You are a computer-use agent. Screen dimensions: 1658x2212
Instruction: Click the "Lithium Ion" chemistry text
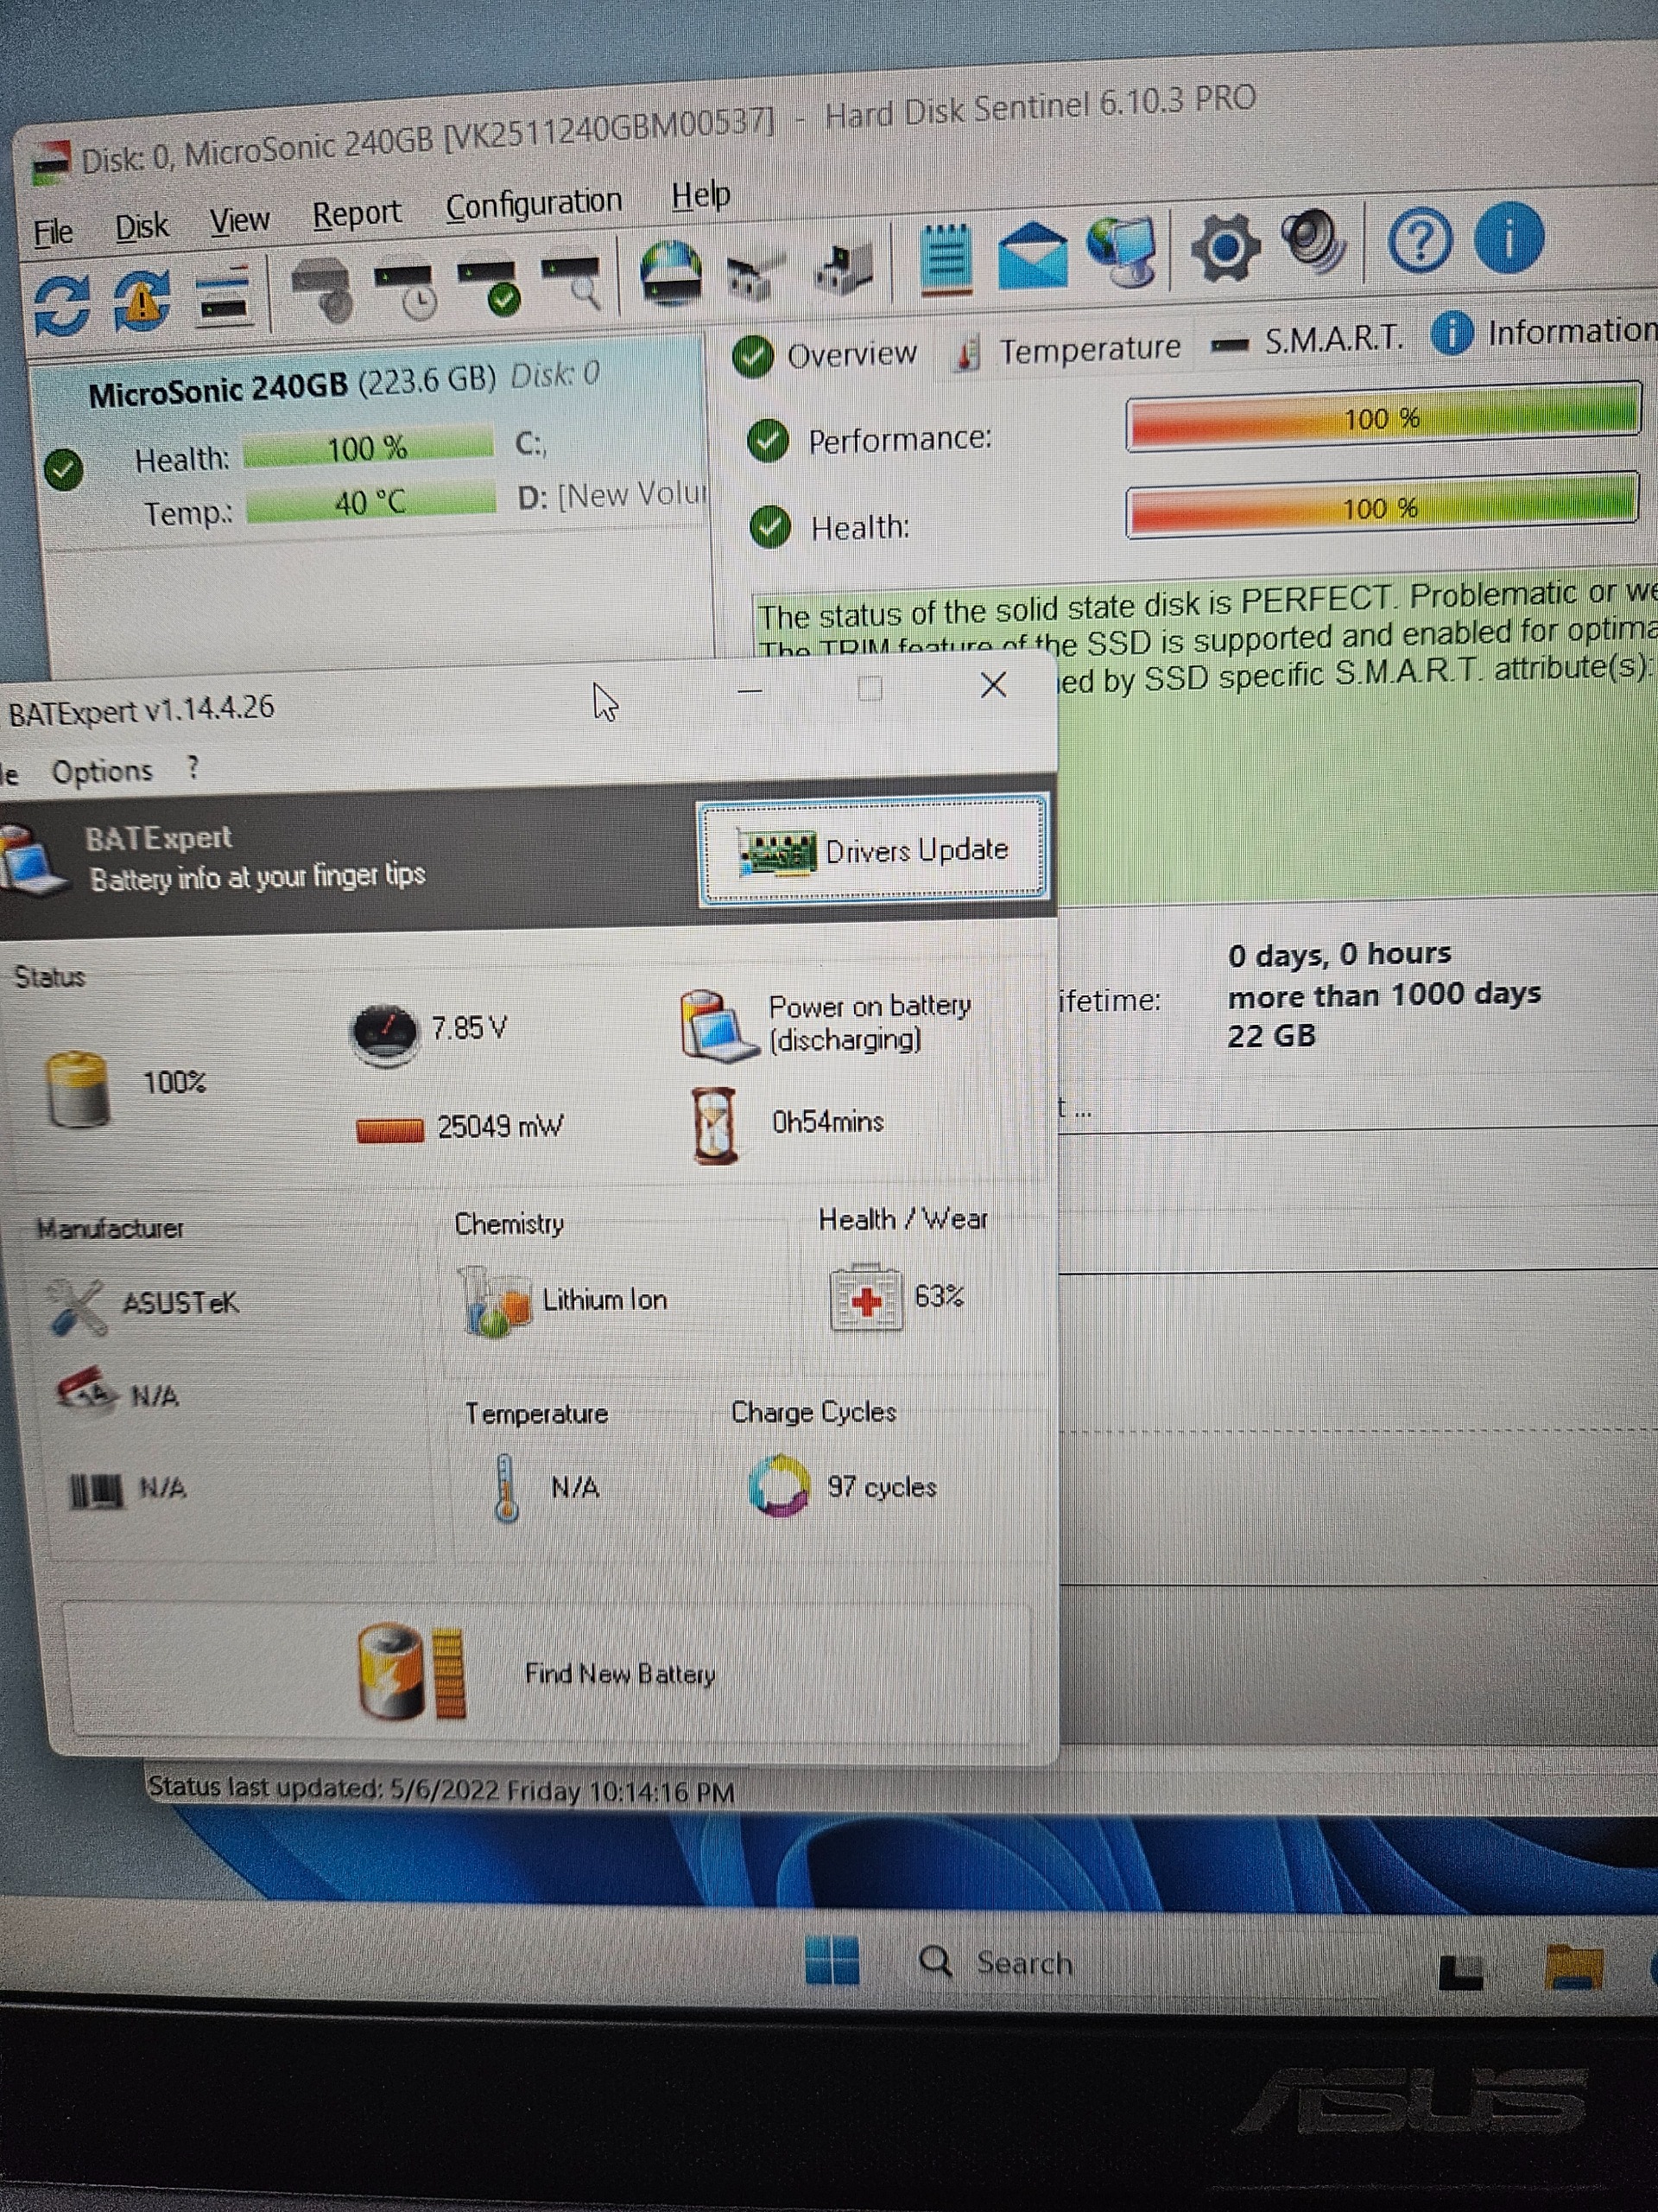(604, 1300)
